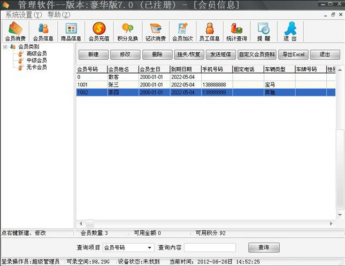
Task: Click the vertical scrollbar thumb
Action: pos(340,169)
